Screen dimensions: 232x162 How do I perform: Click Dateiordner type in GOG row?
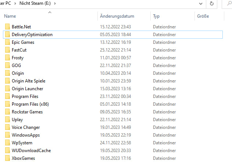point(164,66)
